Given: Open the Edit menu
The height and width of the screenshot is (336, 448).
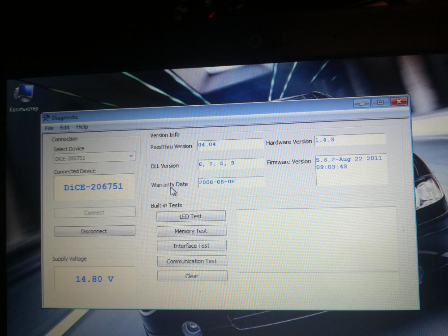Looking at the screenshot, I should coord(65,127).
